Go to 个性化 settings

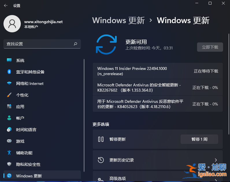[42, 95]
